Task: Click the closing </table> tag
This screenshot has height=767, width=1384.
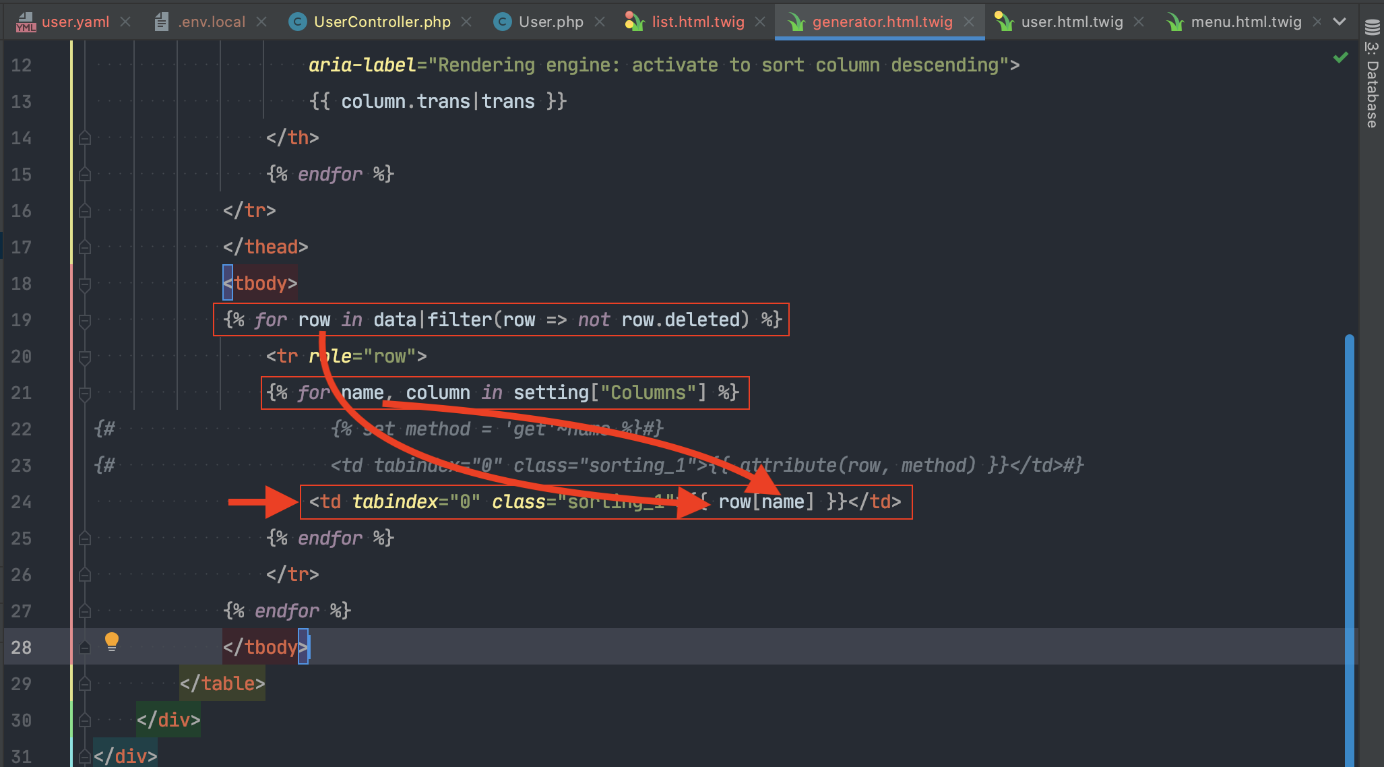Action: coord(222,684)
